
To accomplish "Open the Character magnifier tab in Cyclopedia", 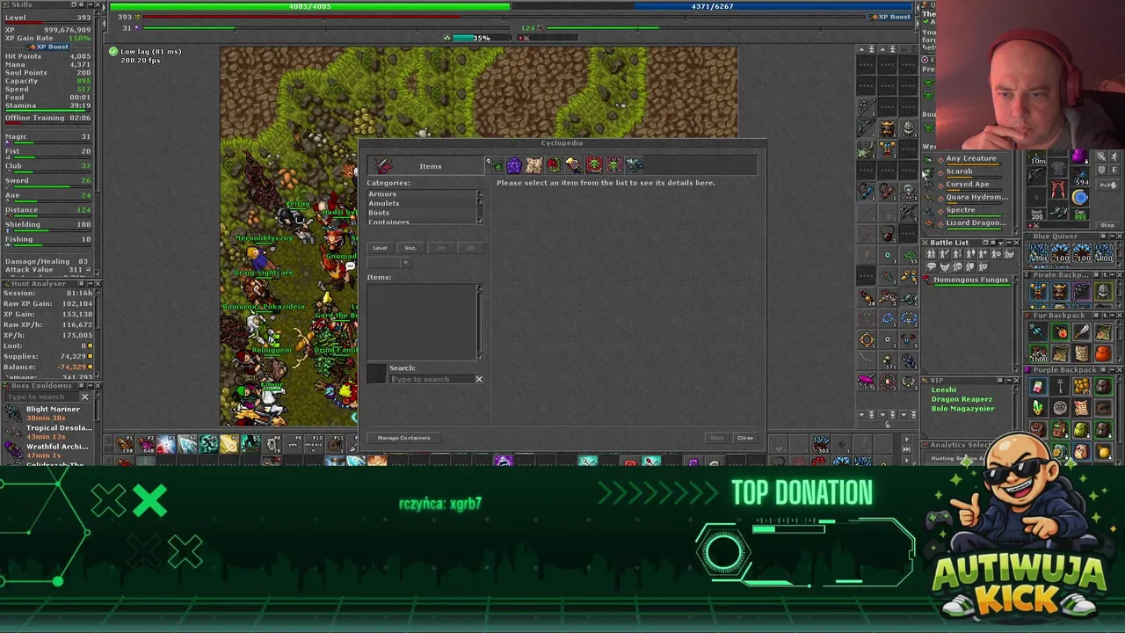I will point(574,164).
